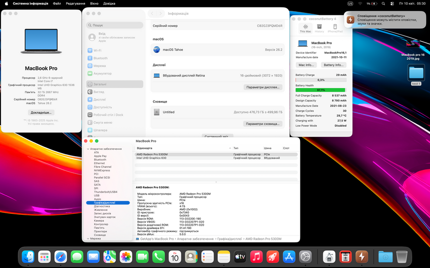Open Spotlight search in the menu bar
Screen dimensions: 430x268
coord(384,3)
